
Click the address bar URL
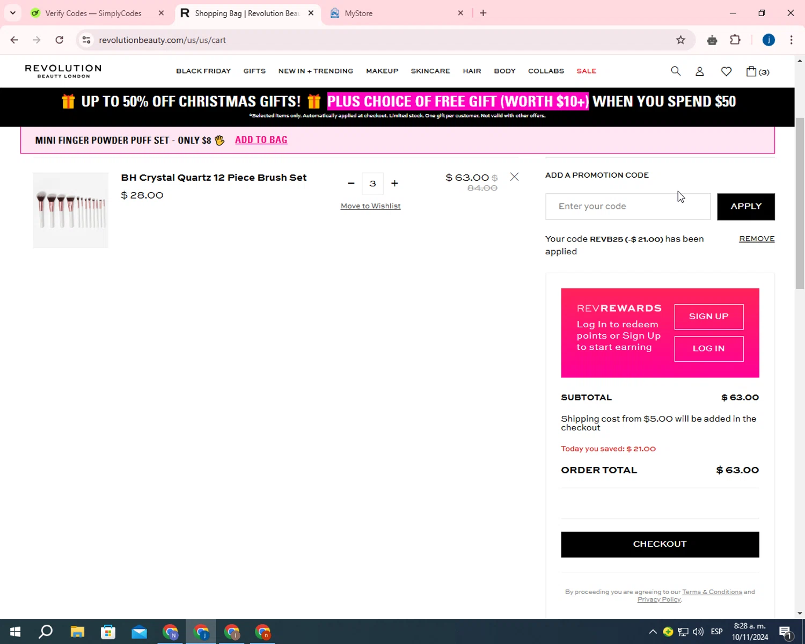tap(163, 40)
